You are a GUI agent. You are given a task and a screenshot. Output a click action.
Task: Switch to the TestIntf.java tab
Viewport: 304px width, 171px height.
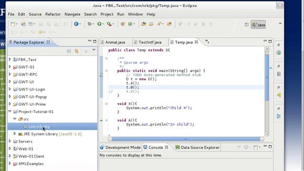[x=150, y=42]
